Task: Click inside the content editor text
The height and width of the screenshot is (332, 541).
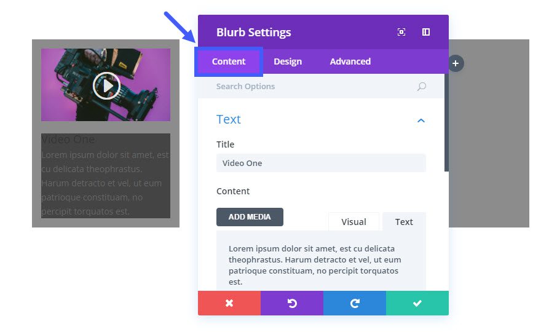Action: [314, 264]
